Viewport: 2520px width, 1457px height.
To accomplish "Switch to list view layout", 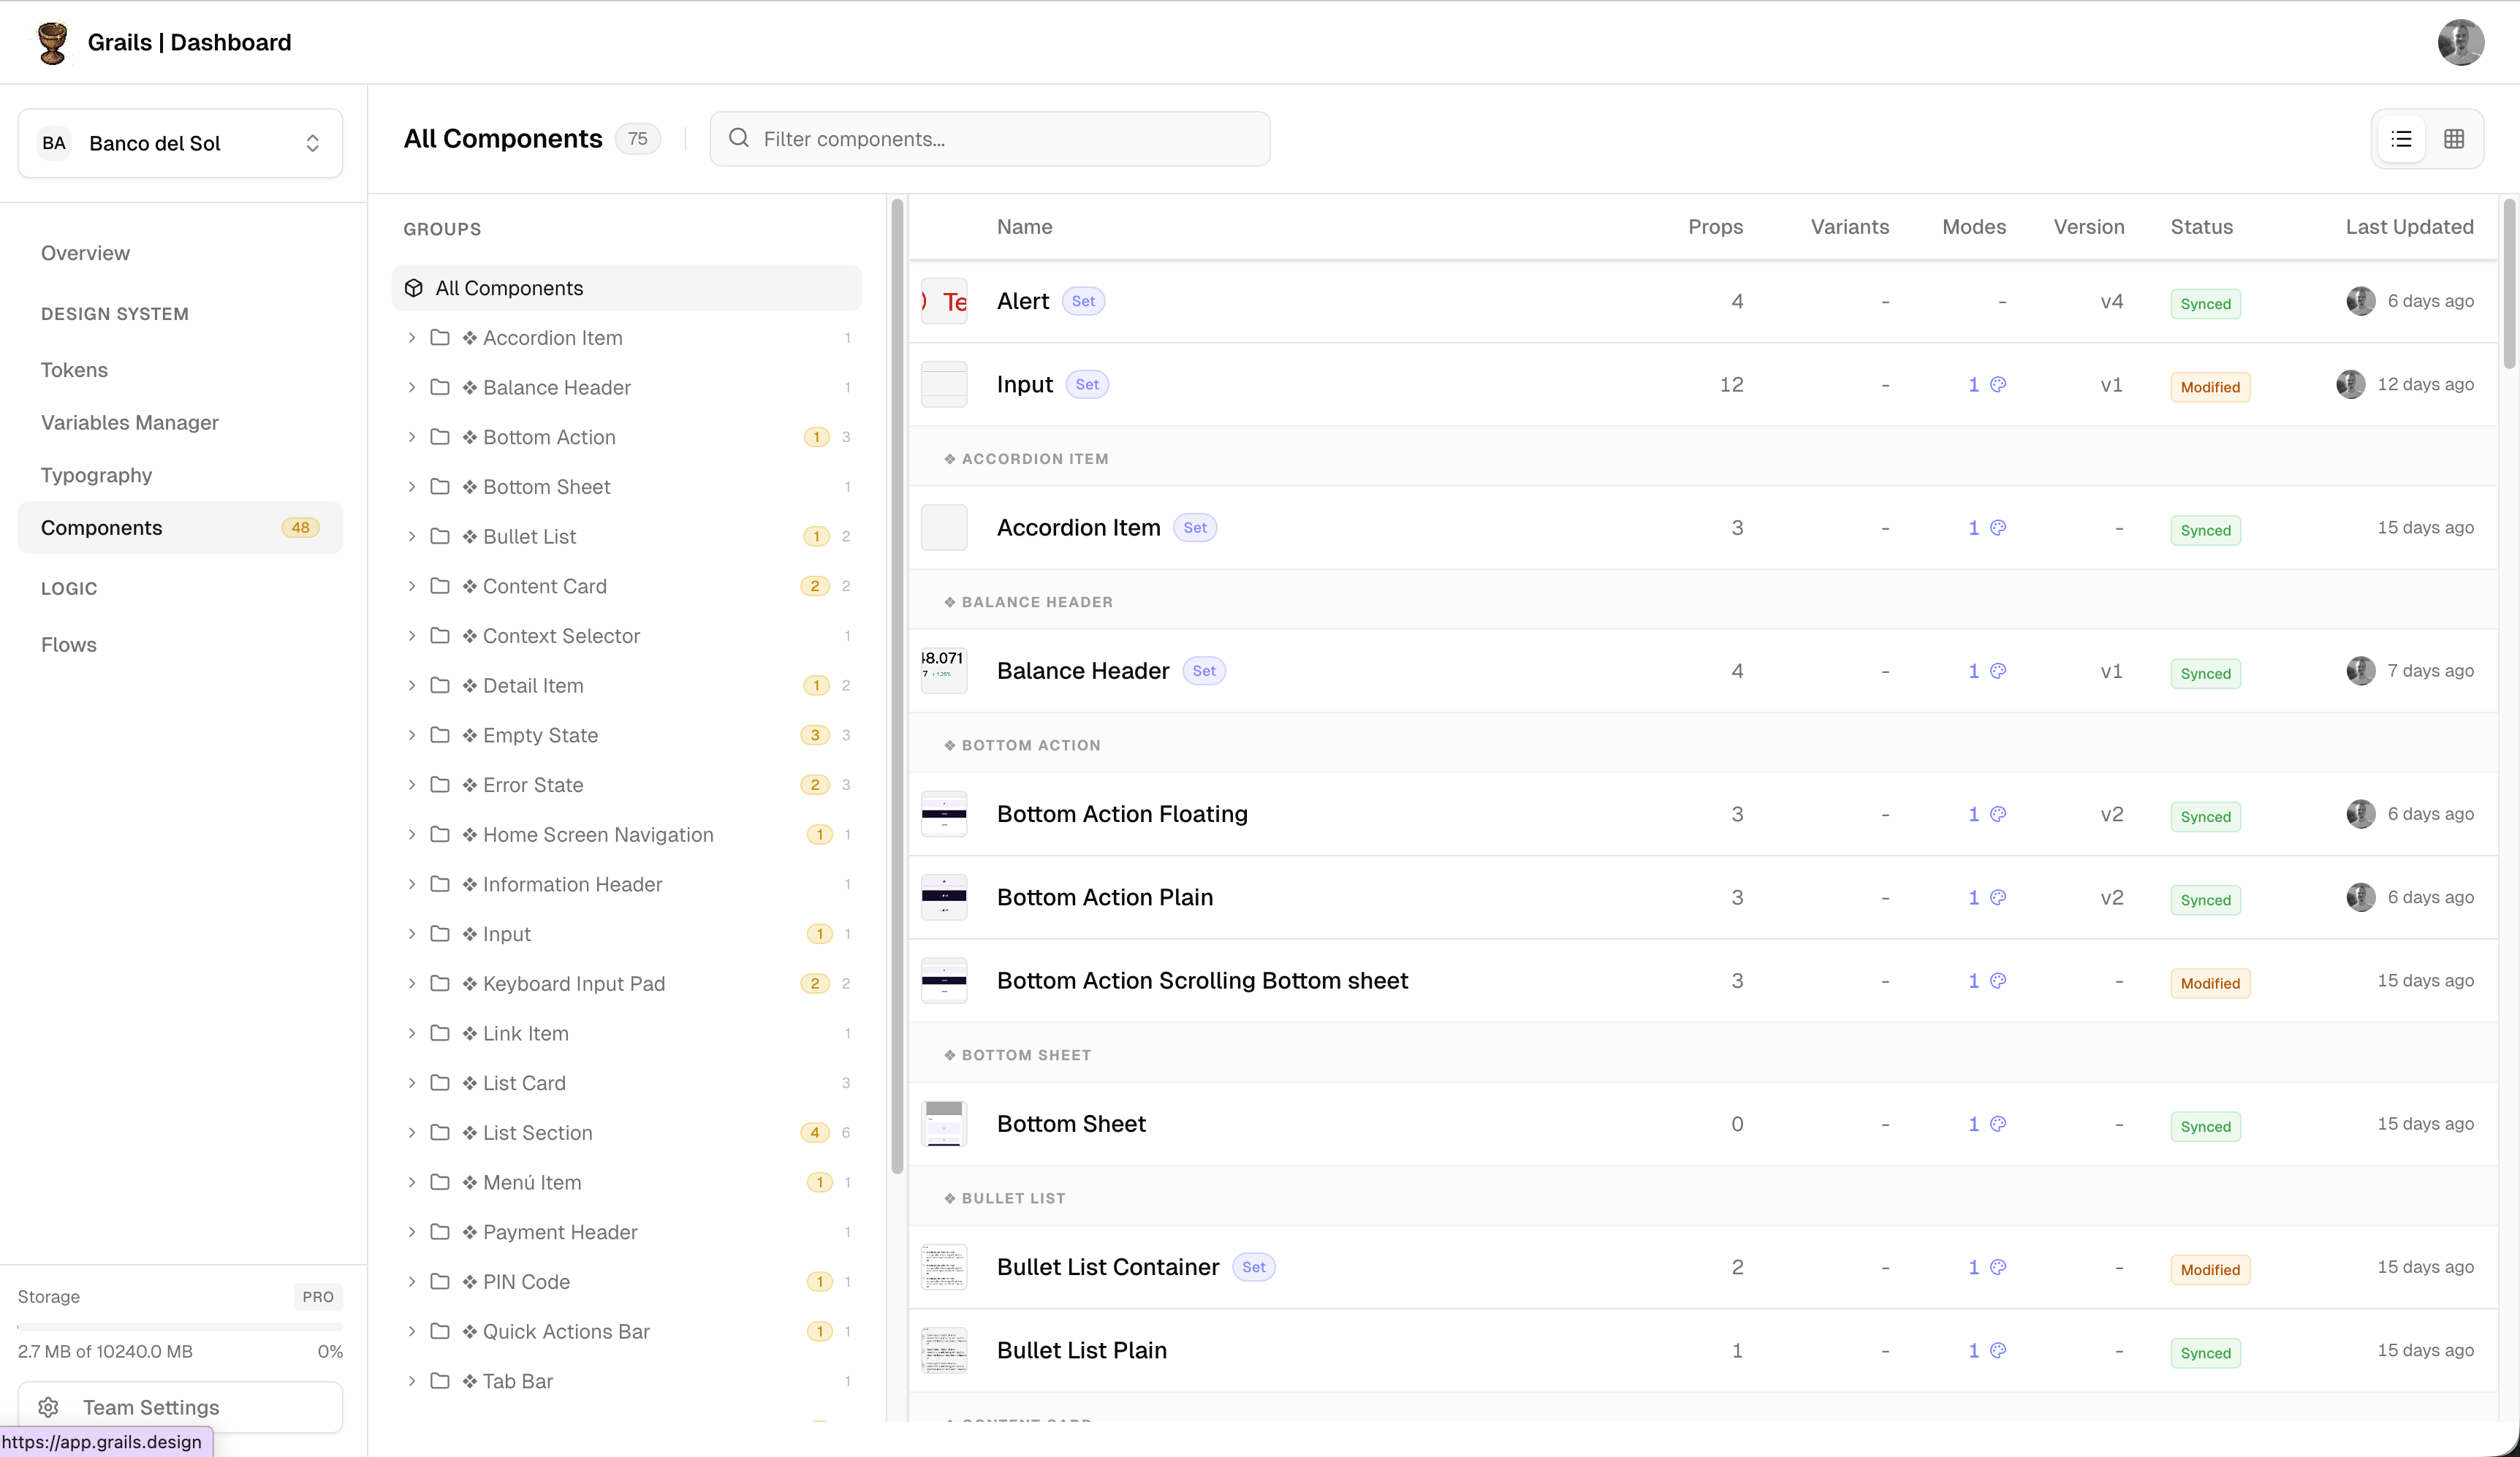I will pyautogui.click(x=2401, y=139).
